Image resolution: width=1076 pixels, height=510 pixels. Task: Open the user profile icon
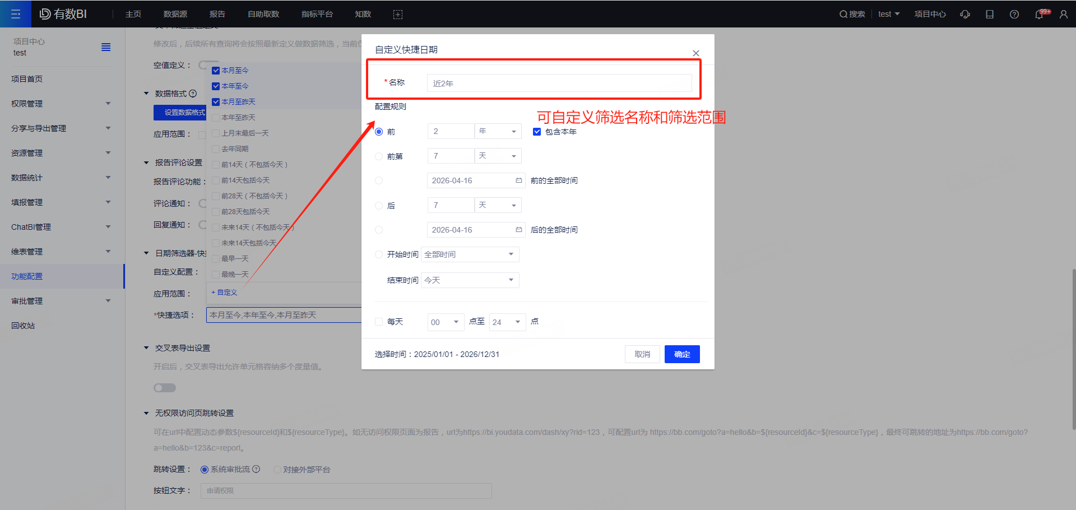coord(1064,14)
